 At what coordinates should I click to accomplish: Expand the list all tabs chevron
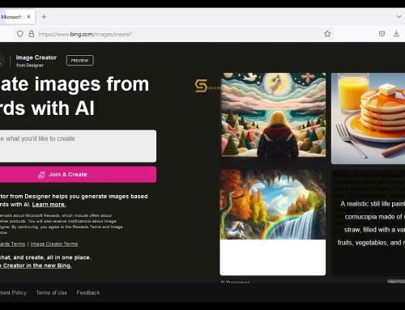coord(399,17)
